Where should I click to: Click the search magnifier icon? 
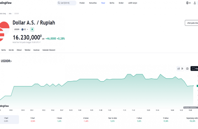(x=59, y=3)
